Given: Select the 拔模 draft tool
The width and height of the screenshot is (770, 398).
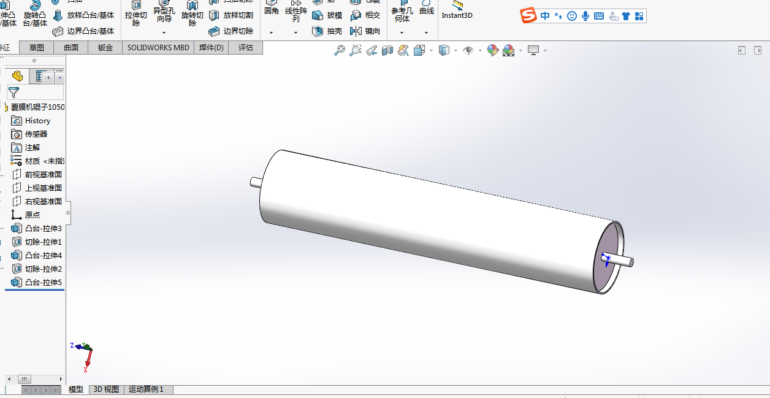Looking at the screenshot, I should (327, 15).
